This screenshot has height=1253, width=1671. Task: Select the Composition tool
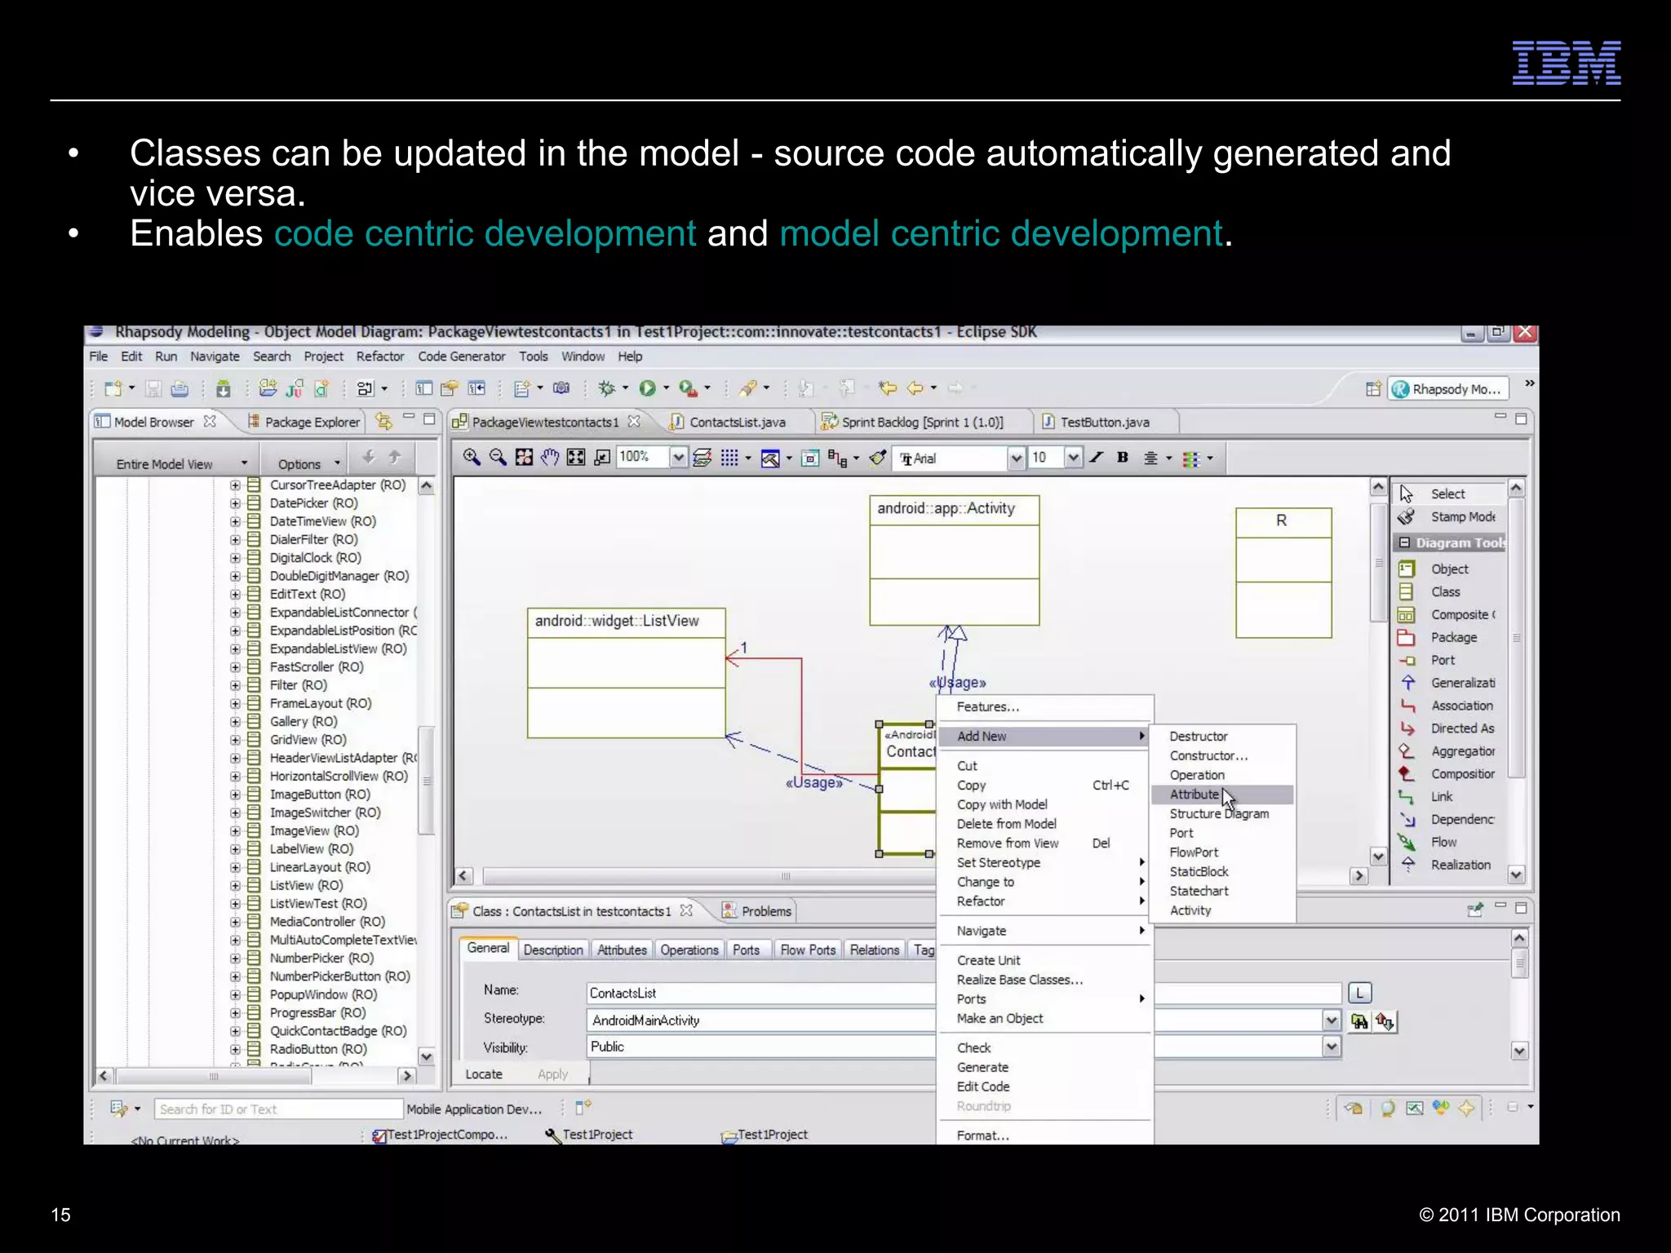[1462, 774]
